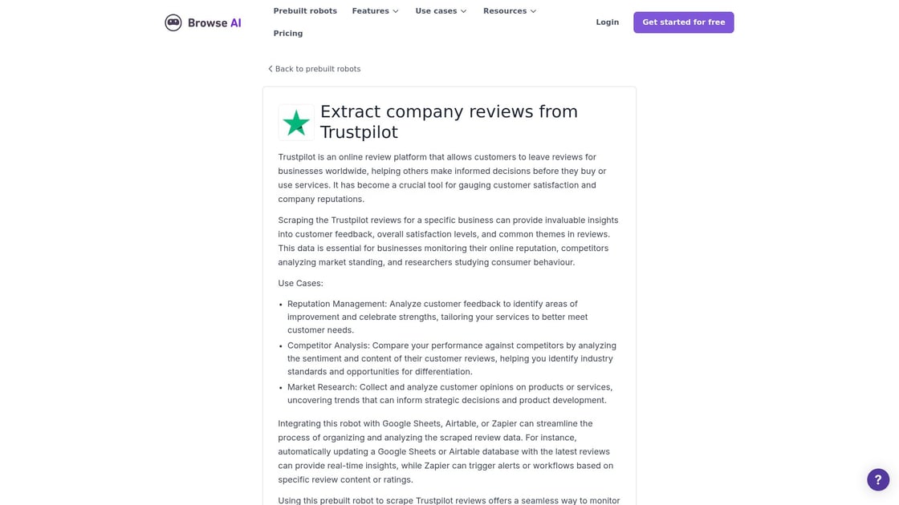Click the Competitor Analysis bullet point

pyautogui.click(x=451, y=358)
